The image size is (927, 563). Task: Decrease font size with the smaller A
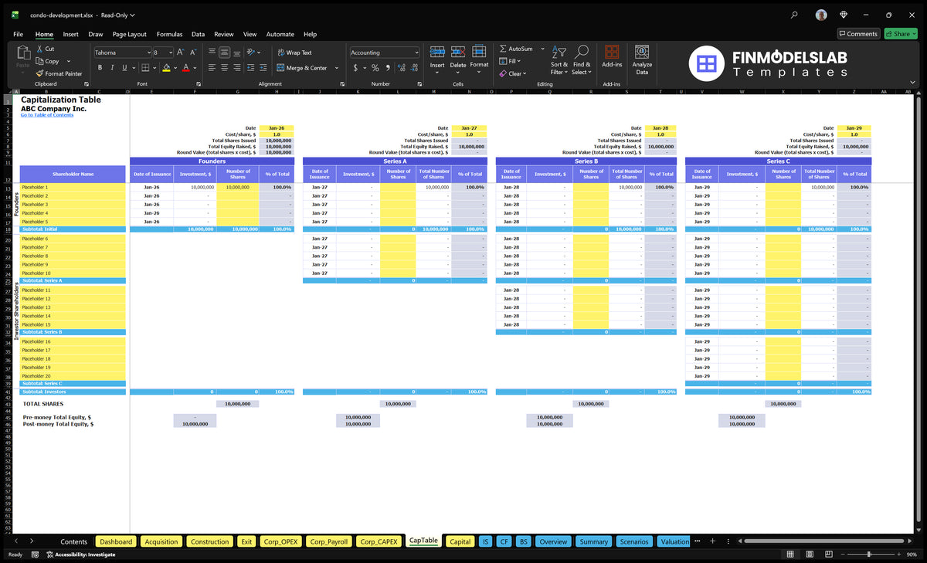pyautogui.click(x=193, y=53)
